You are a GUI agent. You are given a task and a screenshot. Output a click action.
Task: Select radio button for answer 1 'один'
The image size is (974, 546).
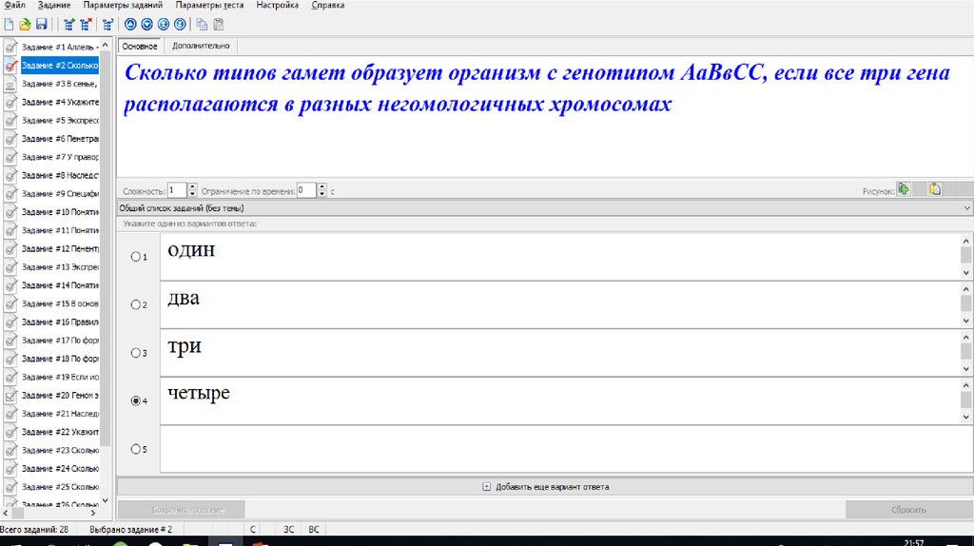(136, 257)
